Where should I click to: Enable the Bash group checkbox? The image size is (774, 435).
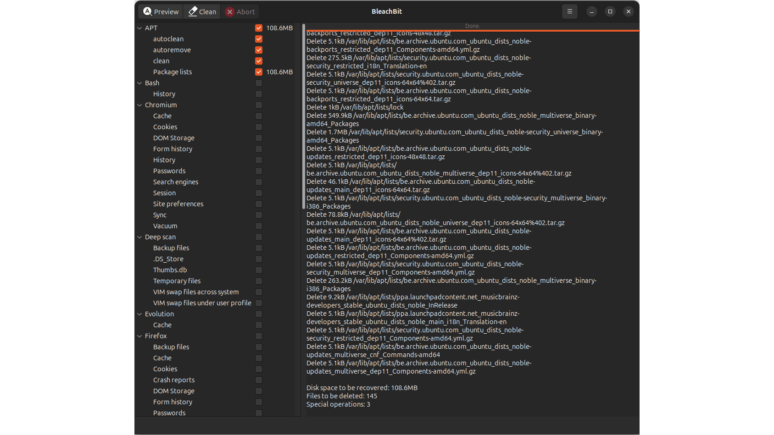click(x=259, y=83)
